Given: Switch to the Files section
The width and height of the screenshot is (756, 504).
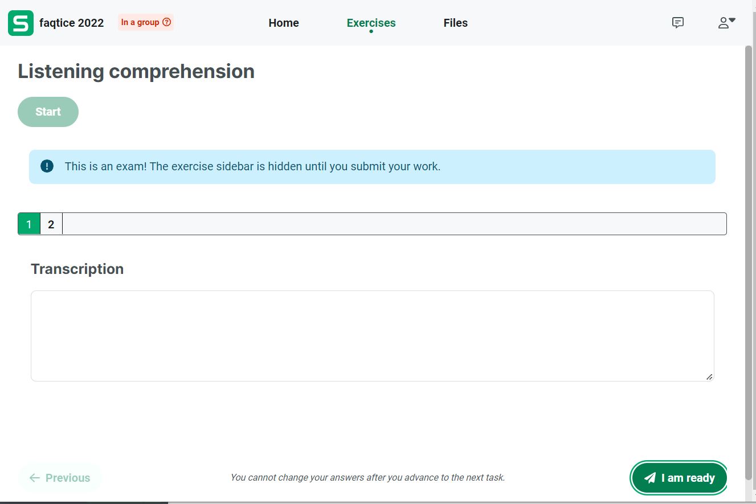Looking at the screenshot, I should pos(455,23).
